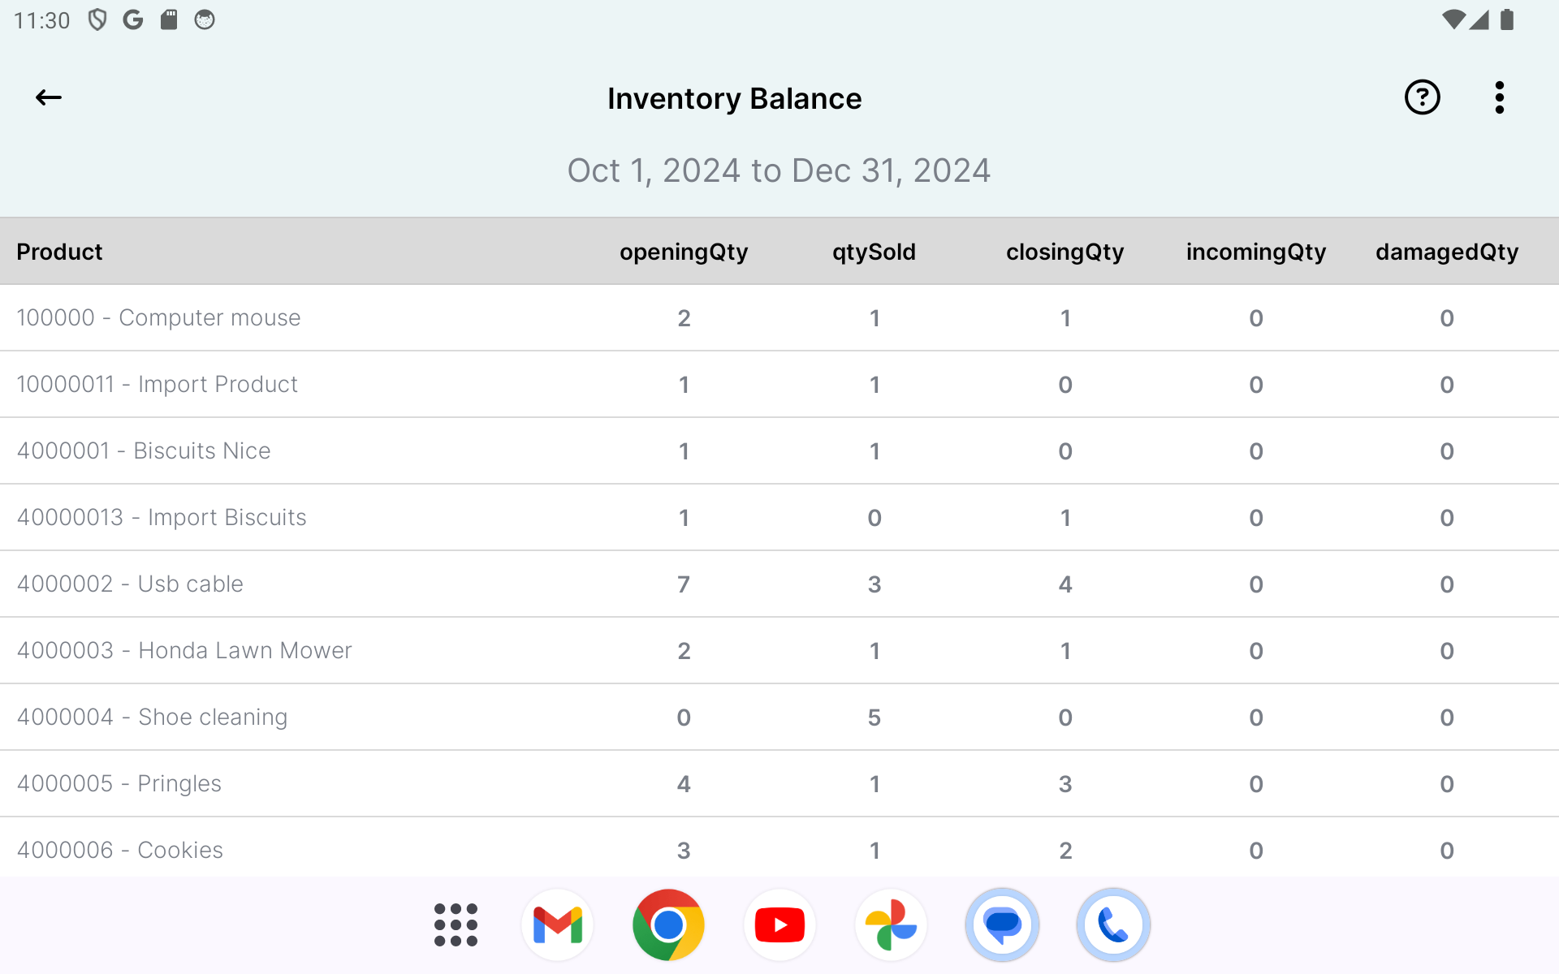Select the Product column header

(x=60, y=252)
